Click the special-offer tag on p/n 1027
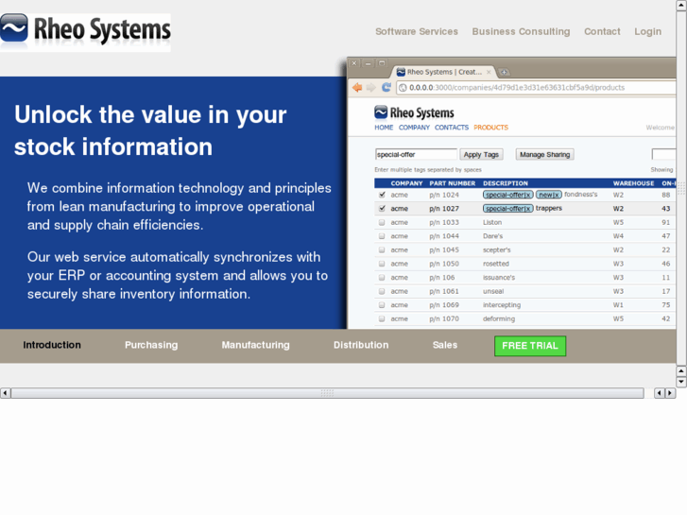This screenshot has height=515, width=687. tap(507, 208)
